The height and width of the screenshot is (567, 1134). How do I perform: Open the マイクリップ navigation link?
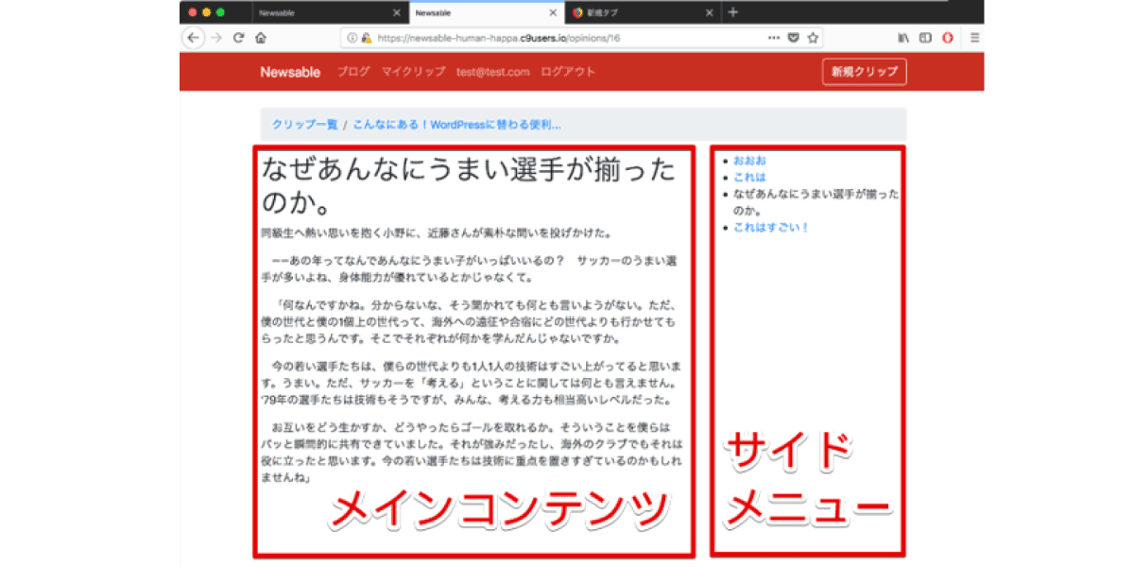[413, 72]
